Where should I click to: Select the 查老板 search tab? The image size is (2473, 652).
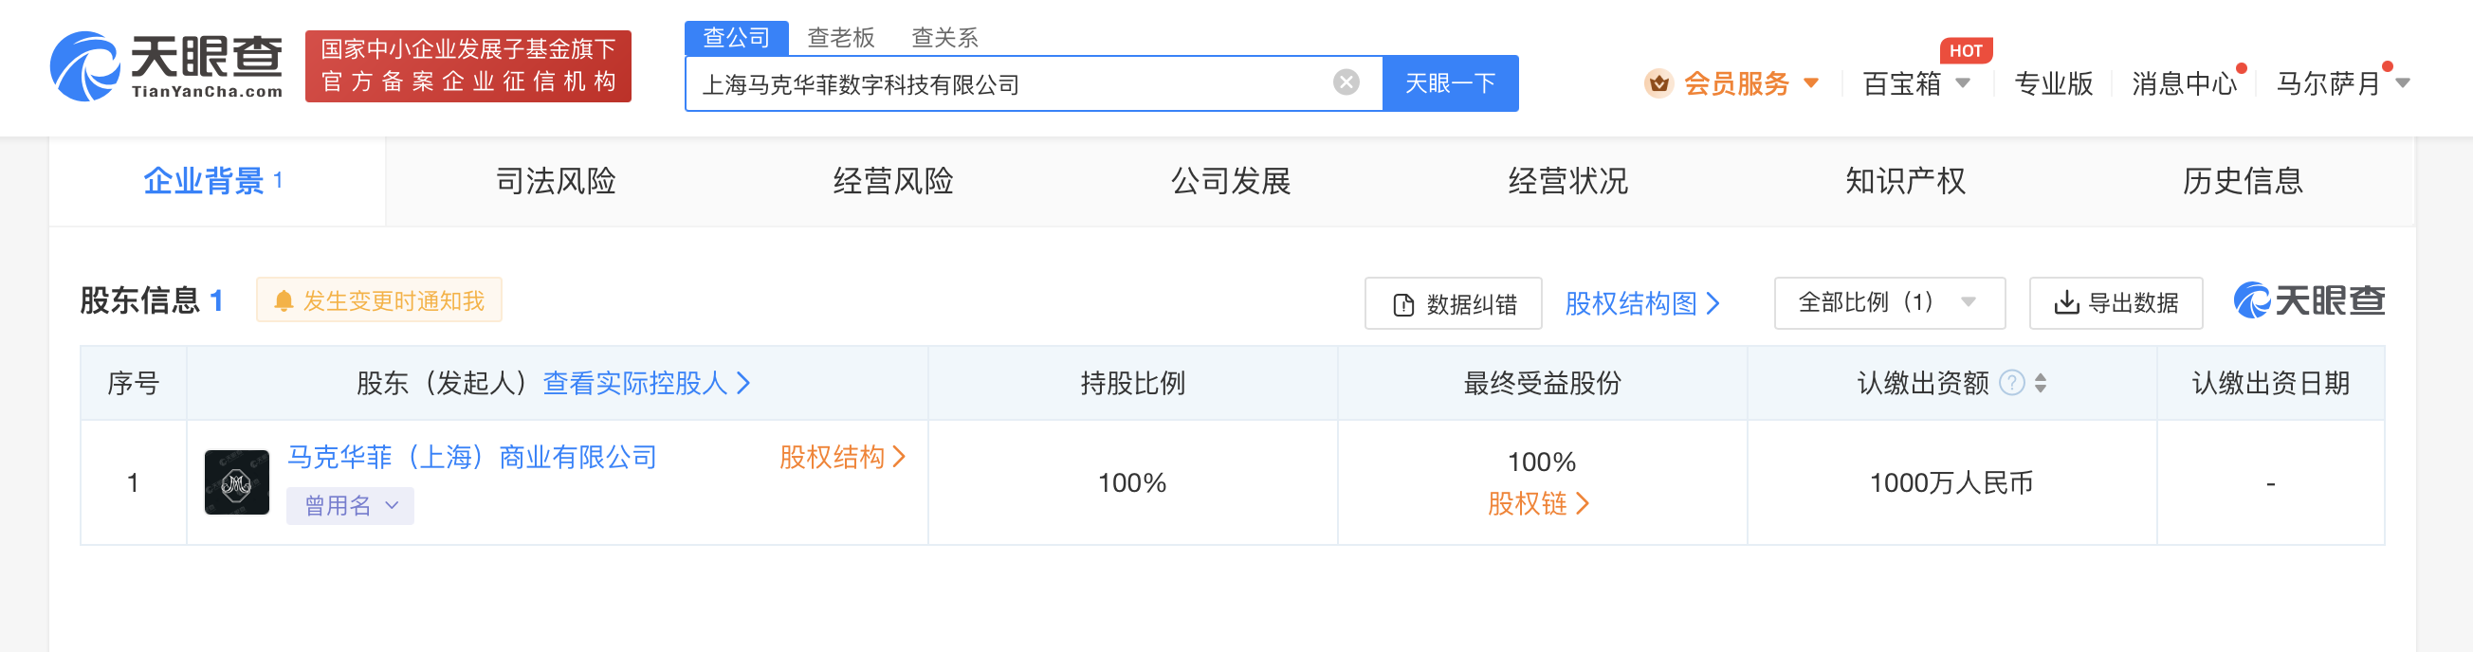click(840, 37)
